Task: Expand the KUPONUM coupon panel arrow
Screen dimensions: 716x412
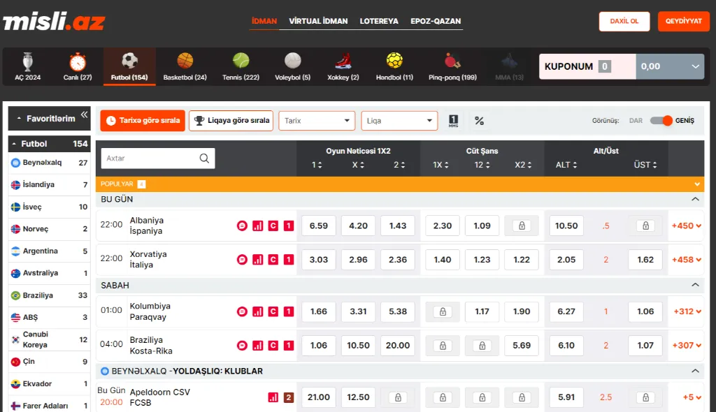Action: coord(695,66)
